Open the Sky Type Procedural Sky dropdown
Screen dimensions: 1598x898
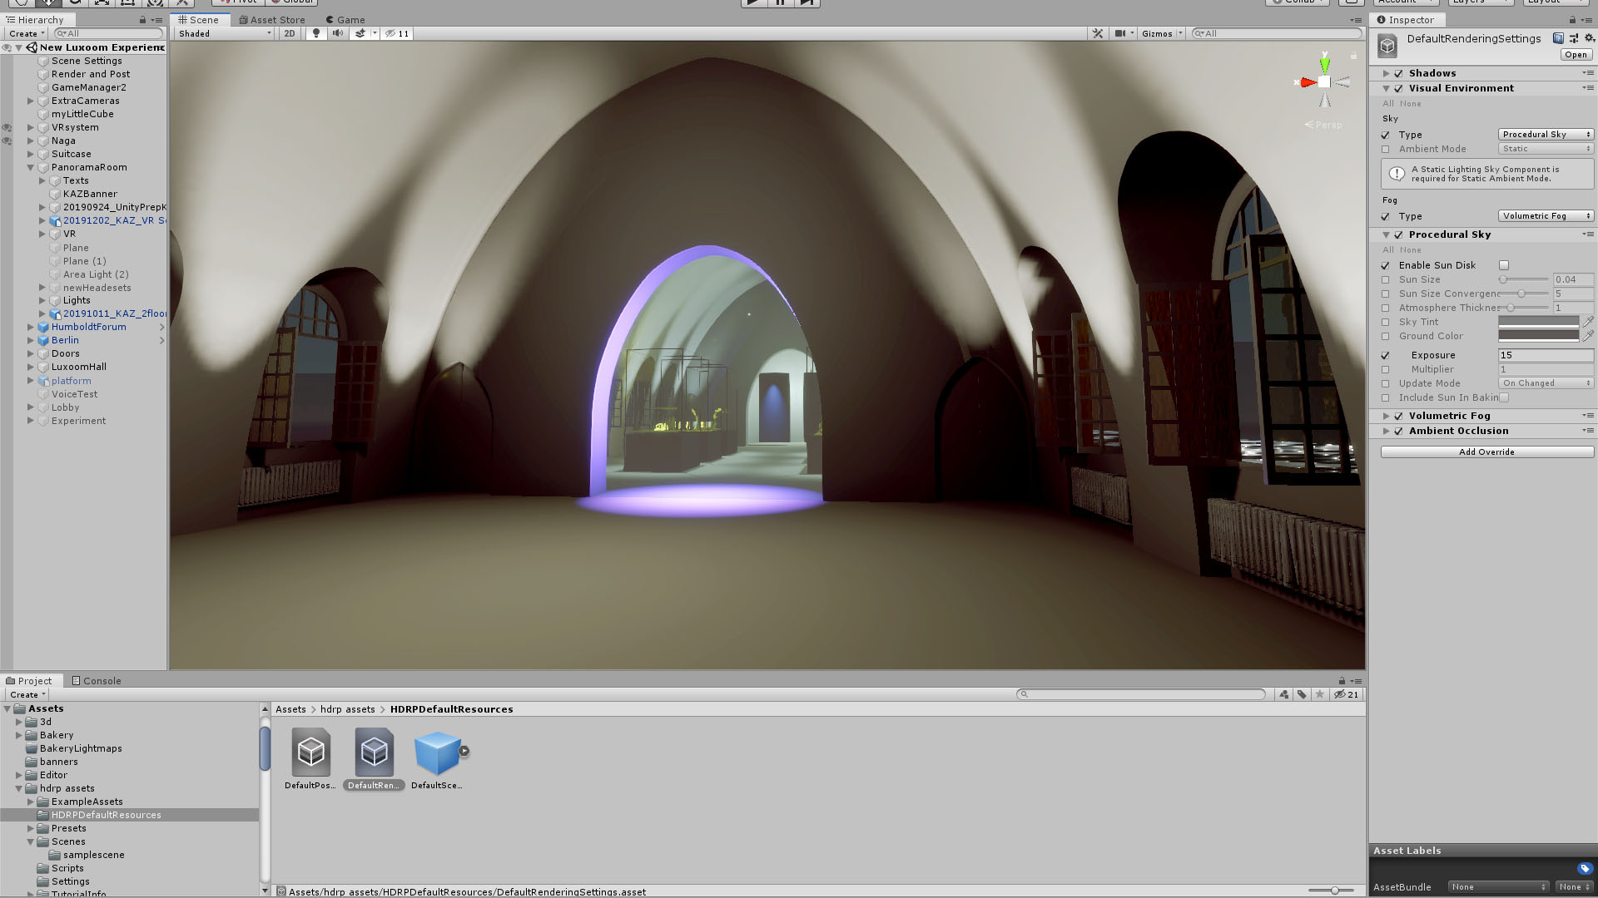click(1546, 134)
